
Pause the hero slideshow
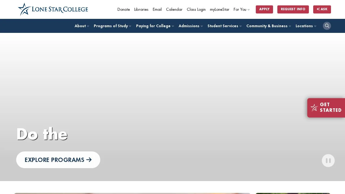pyautogui.click(x=328, y=161)
